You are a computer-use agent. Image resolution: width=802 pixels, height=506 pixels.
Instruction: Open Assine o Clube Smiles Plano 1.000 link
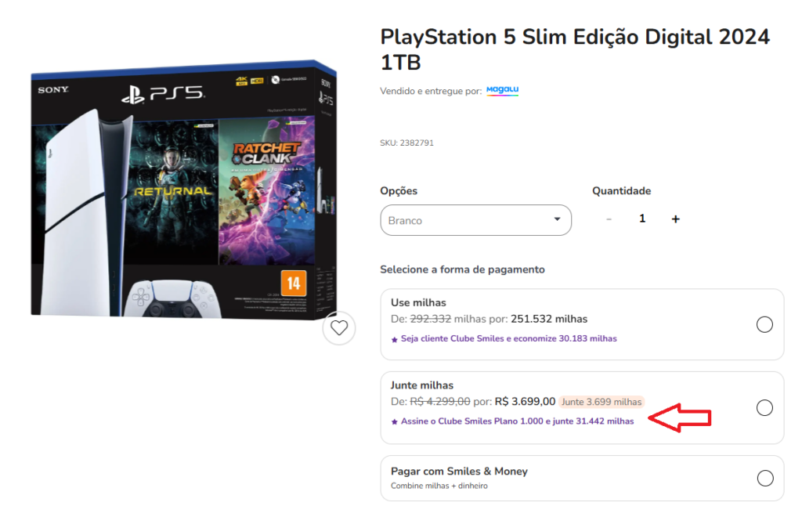(x=517, y=421)
